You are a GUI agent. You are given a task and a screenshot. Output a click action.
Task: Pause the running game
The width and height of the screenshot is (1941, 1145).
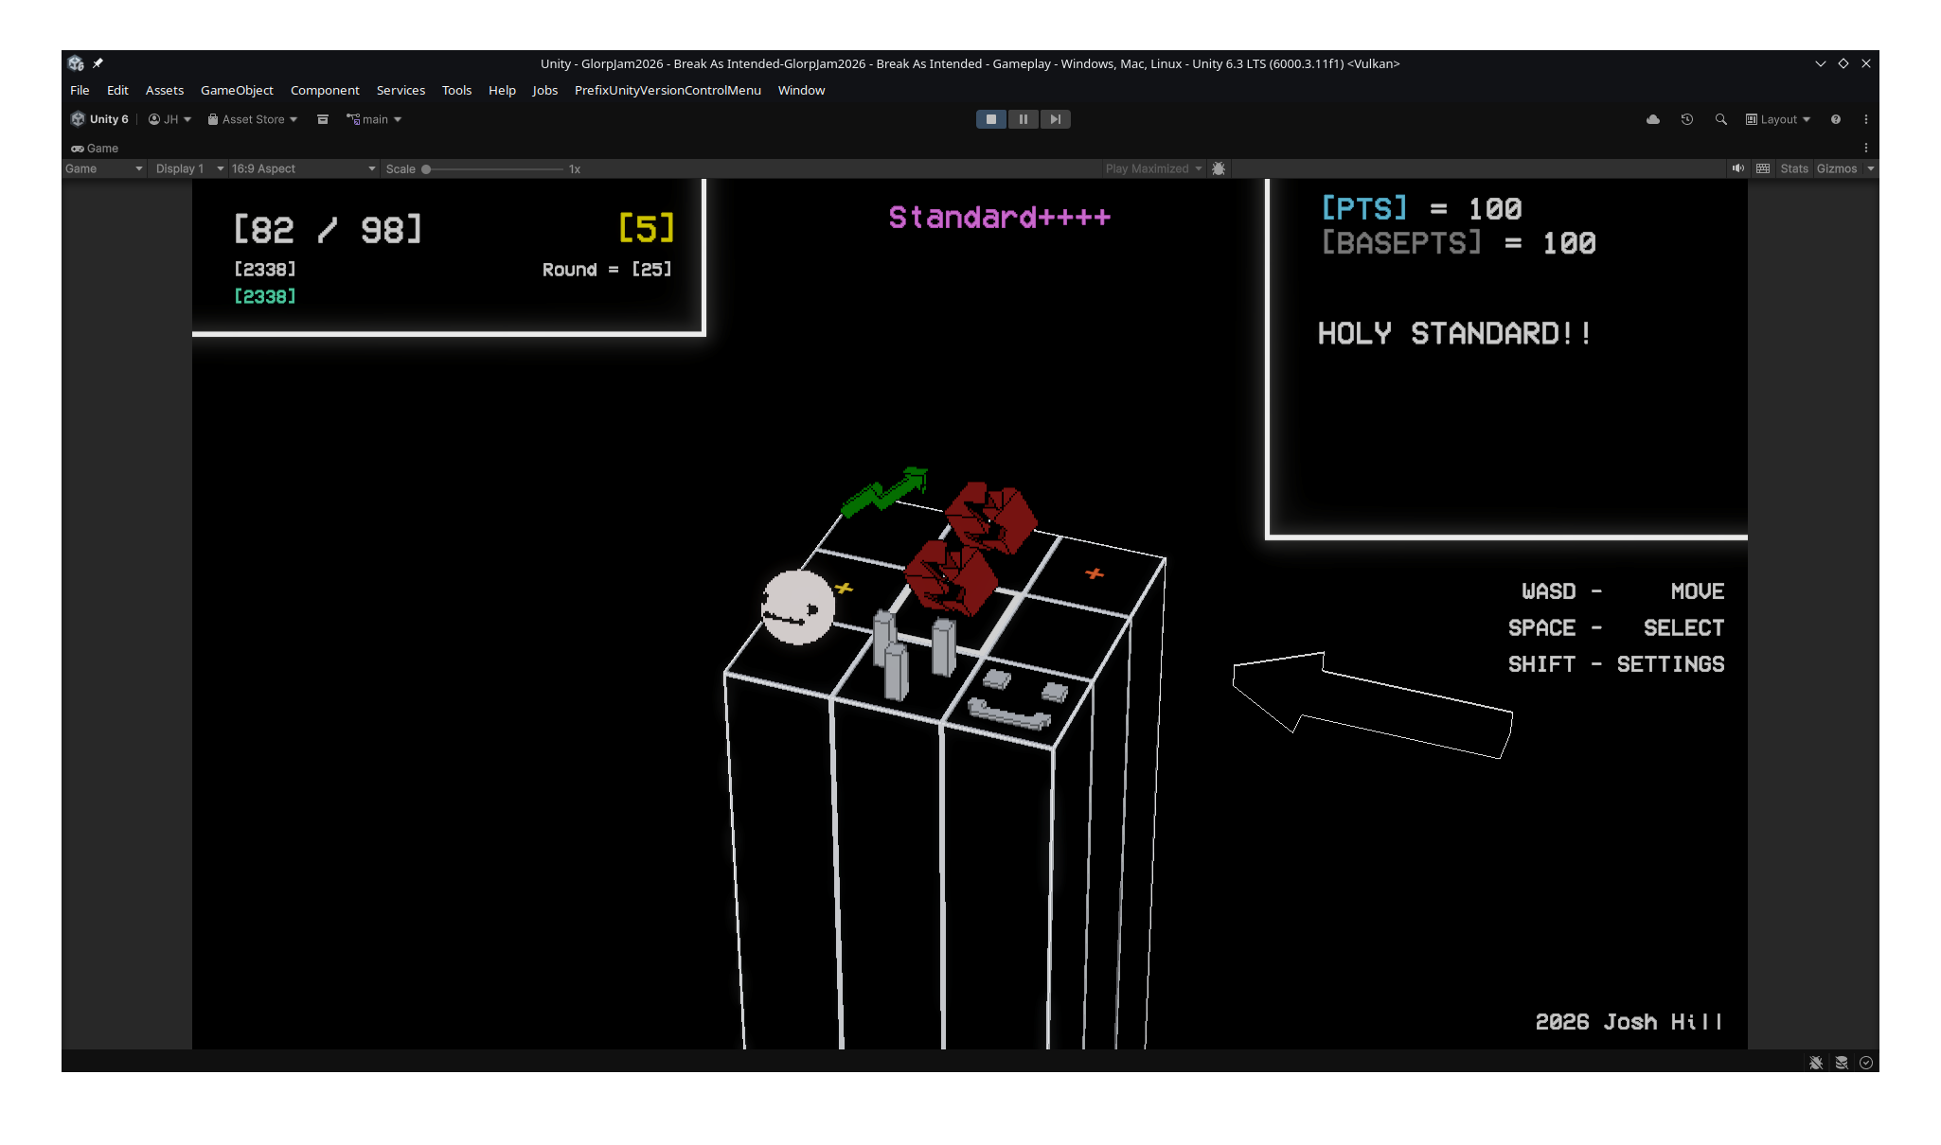point(1023,119)
